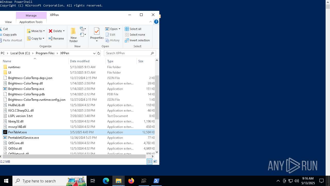This screenshot has height=186, width=330.
Task: Click the XPPen breadcrumb segment
Action: (x=64, y=53)
